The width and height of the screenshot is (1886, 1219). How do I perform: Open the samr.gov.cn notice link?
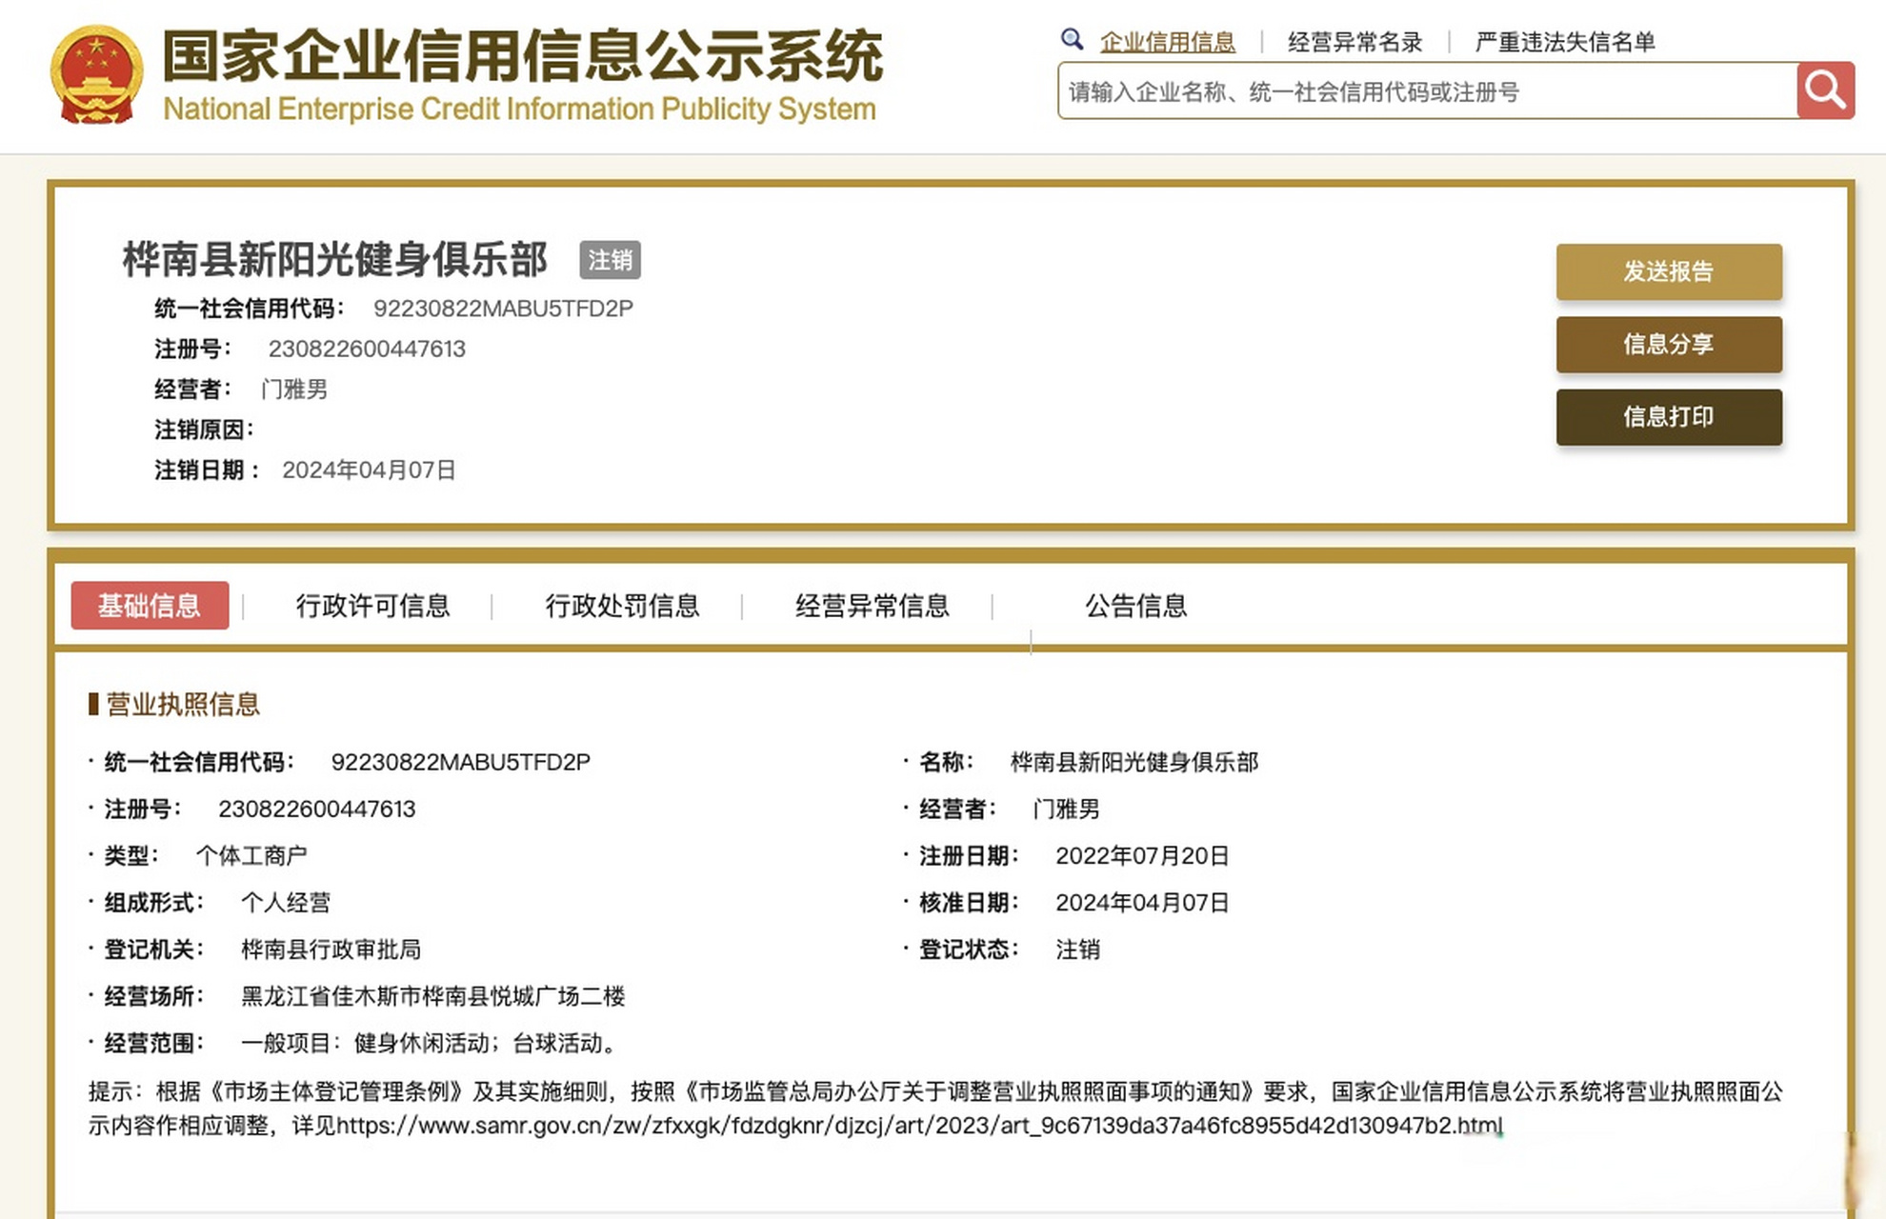pos(920,1126)
